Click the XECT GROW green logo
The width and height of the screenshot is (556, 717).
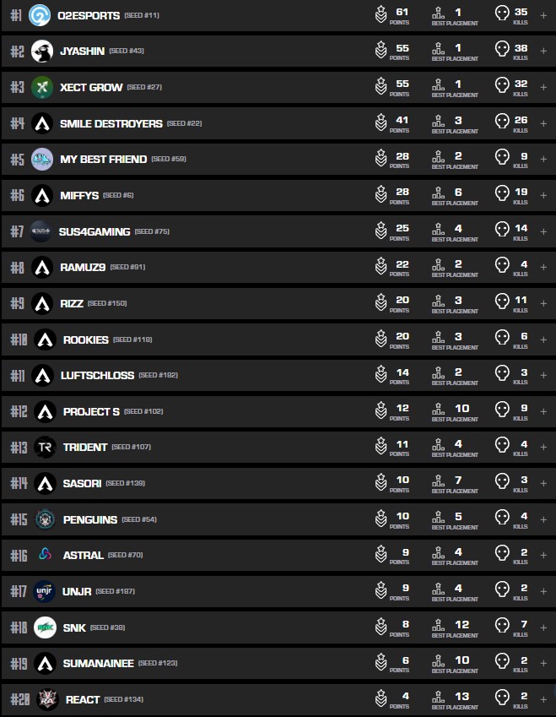(42, 87)
